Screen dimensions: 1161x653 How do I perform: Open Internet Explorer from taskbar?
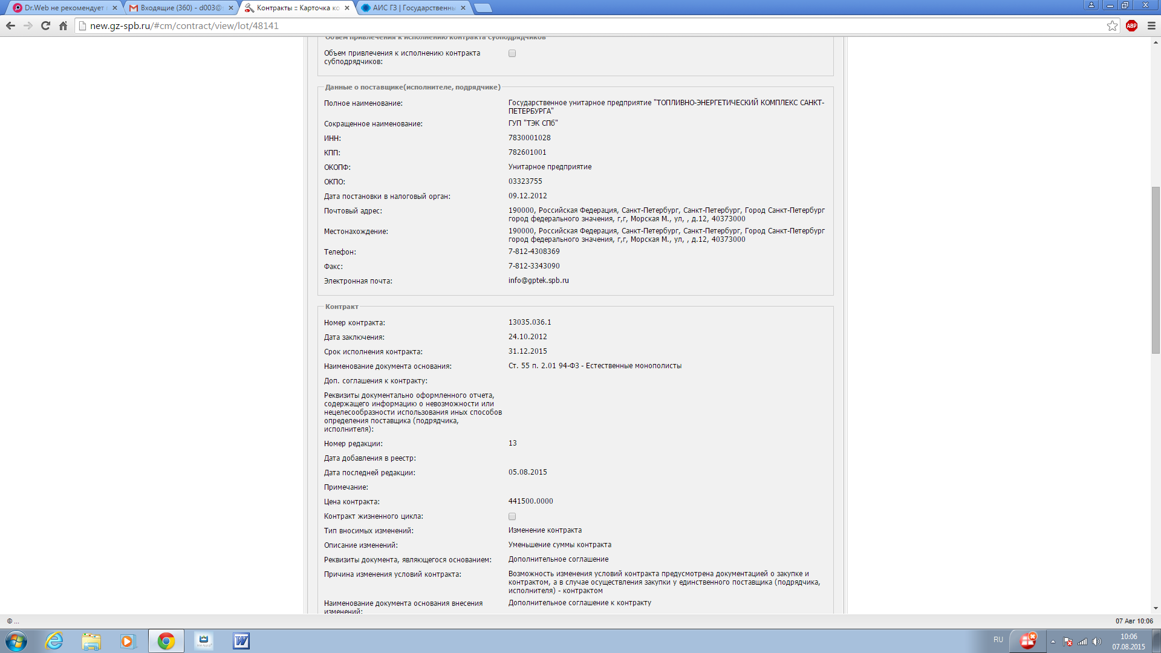(54, 641)
